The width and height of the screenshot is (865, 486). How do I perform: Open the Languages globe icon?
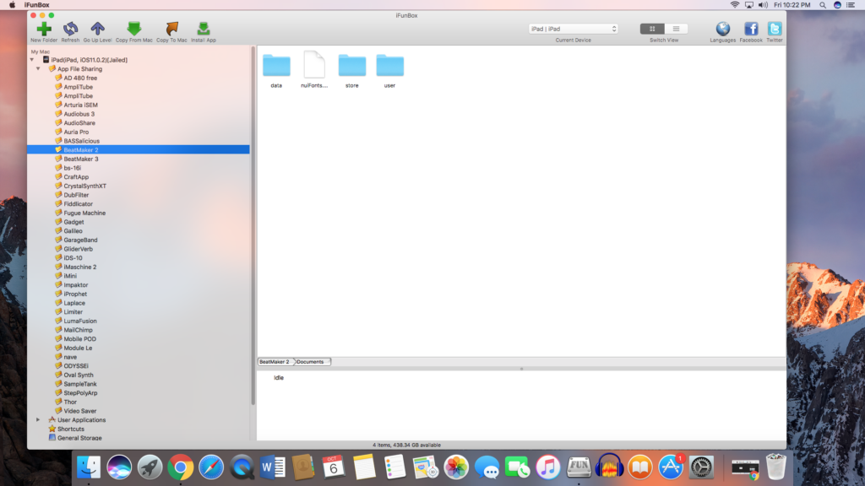pyautogui.click(x=723, y=29)
